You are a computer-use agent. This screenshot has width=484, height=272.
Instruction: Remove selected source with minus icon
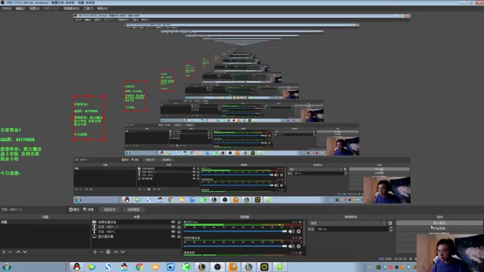coord(101,252)
